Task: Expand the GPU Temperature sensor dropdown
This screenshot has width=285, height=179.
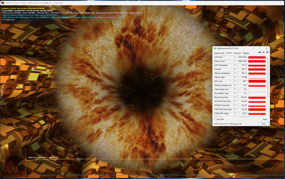Action: point(235,65)
